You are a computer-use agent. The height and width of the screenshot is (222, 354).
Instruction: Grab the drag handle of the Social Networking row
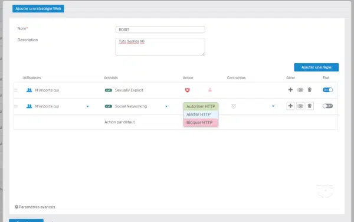click(x=16, y=106)
